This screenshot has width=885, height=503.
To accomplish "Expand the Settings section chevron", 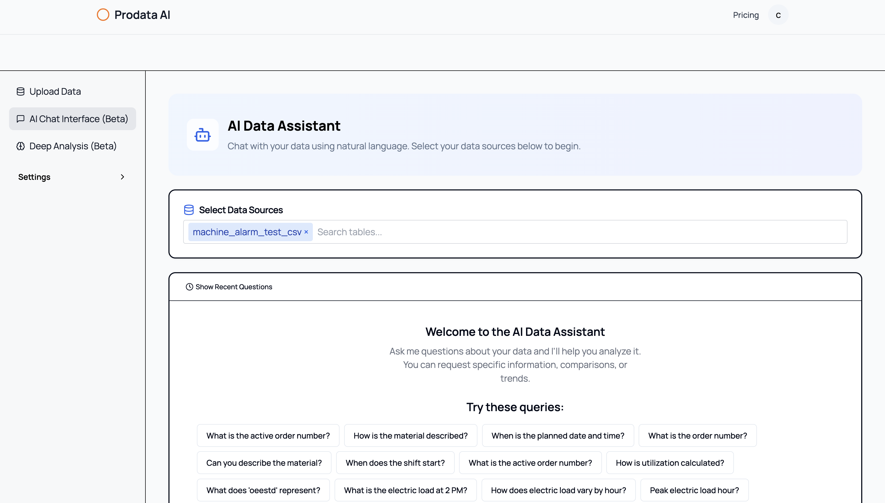I will pos(122,177).
